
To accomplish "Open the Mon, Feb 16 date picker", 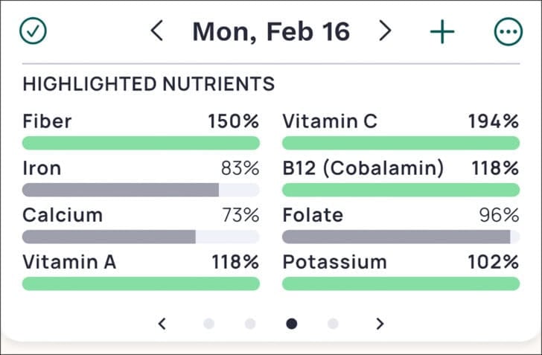I will 271,31.
